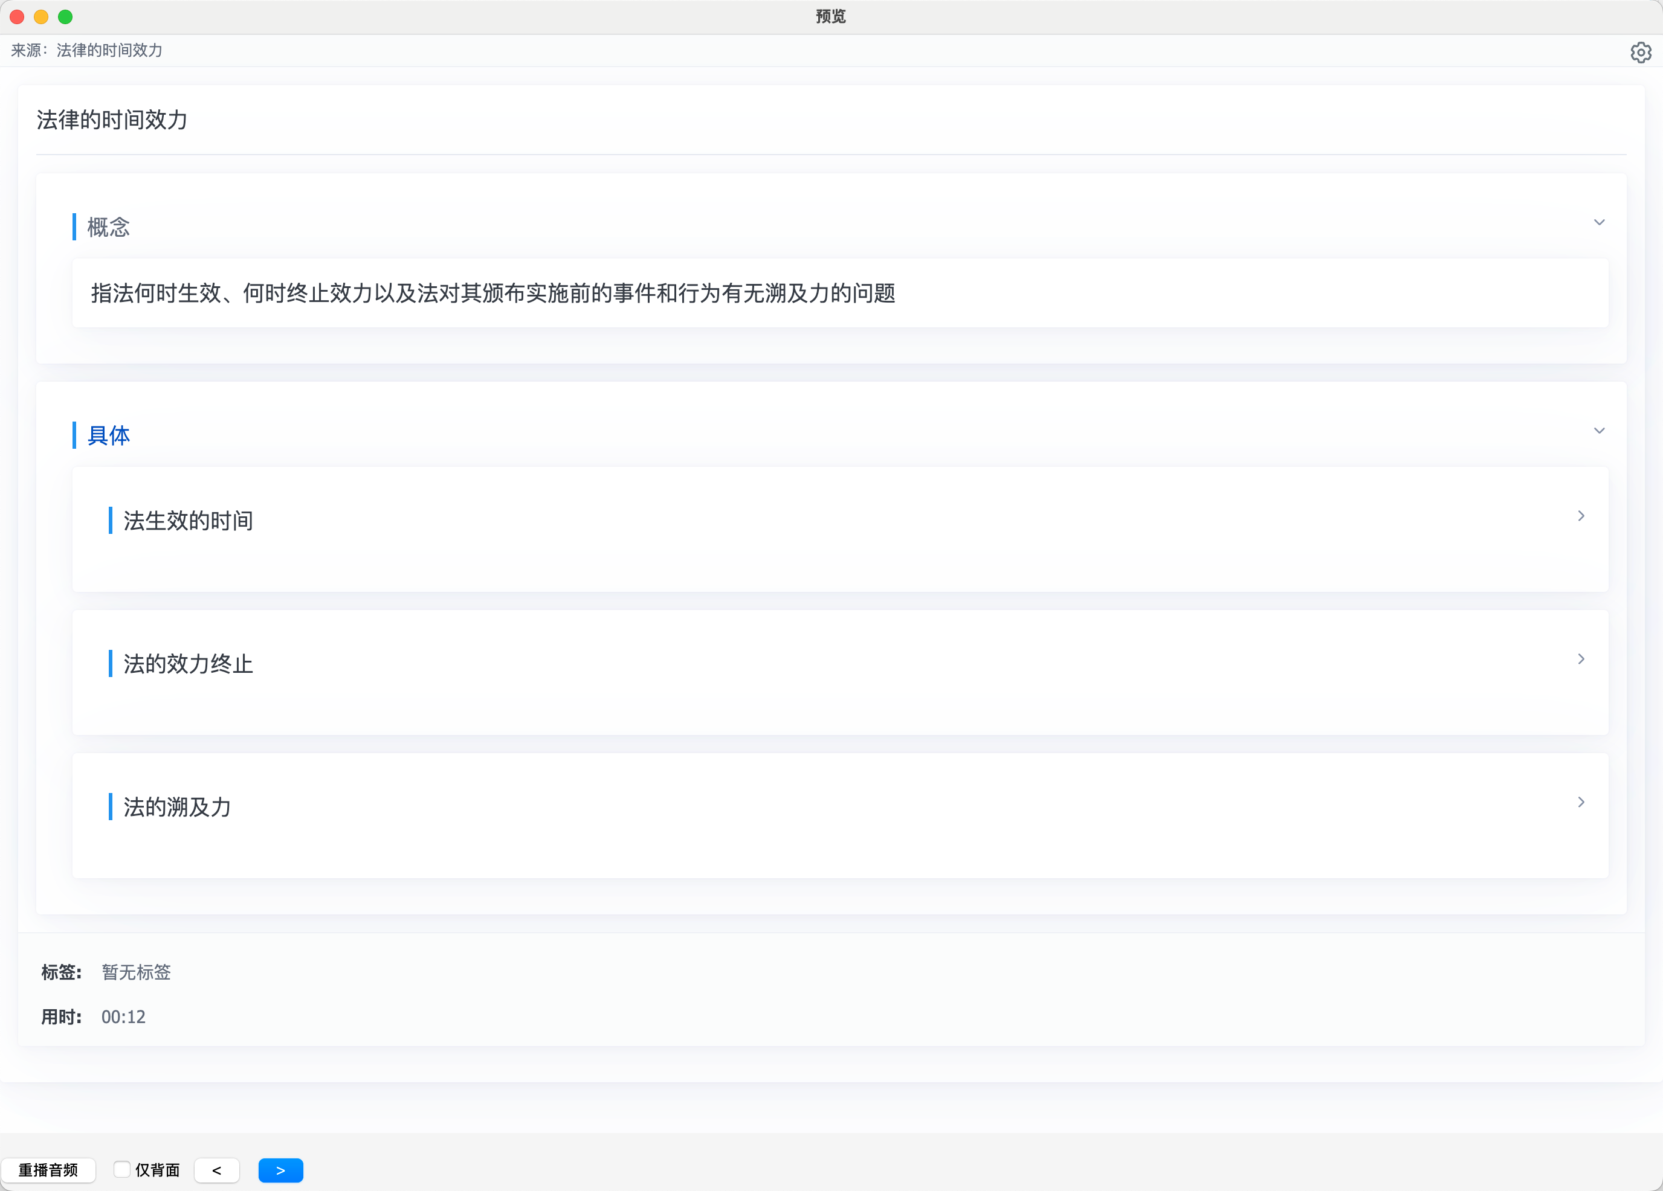This screenshot has width=1663, height=1191.
Task: Expand the 法生效的时间 chevron arrow
Action: 1581,516
